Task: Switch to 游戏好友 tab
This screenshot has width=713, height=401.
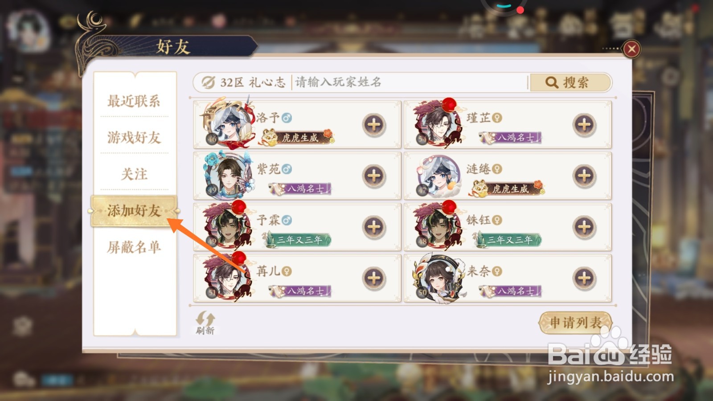Action: (134, 137)
